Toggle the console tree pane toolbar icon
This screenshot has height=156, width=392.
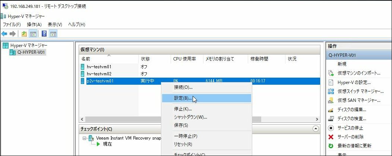pyautogui.click(x=33, y=34)
